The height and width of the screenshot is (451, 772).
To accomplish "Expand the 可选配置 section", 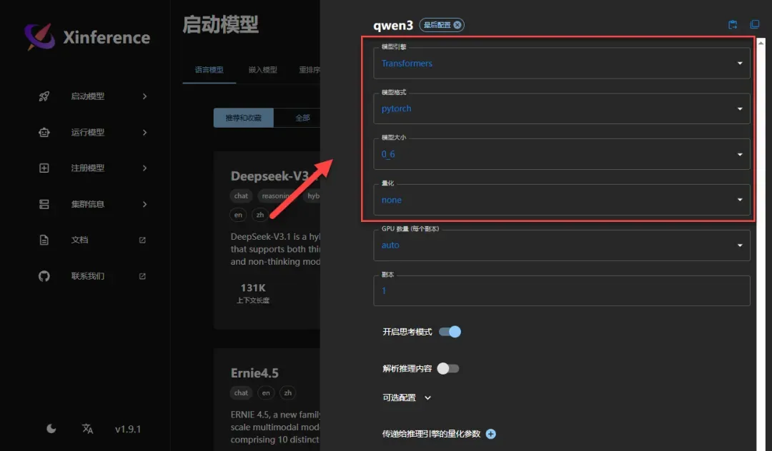I will click(407, 397).
